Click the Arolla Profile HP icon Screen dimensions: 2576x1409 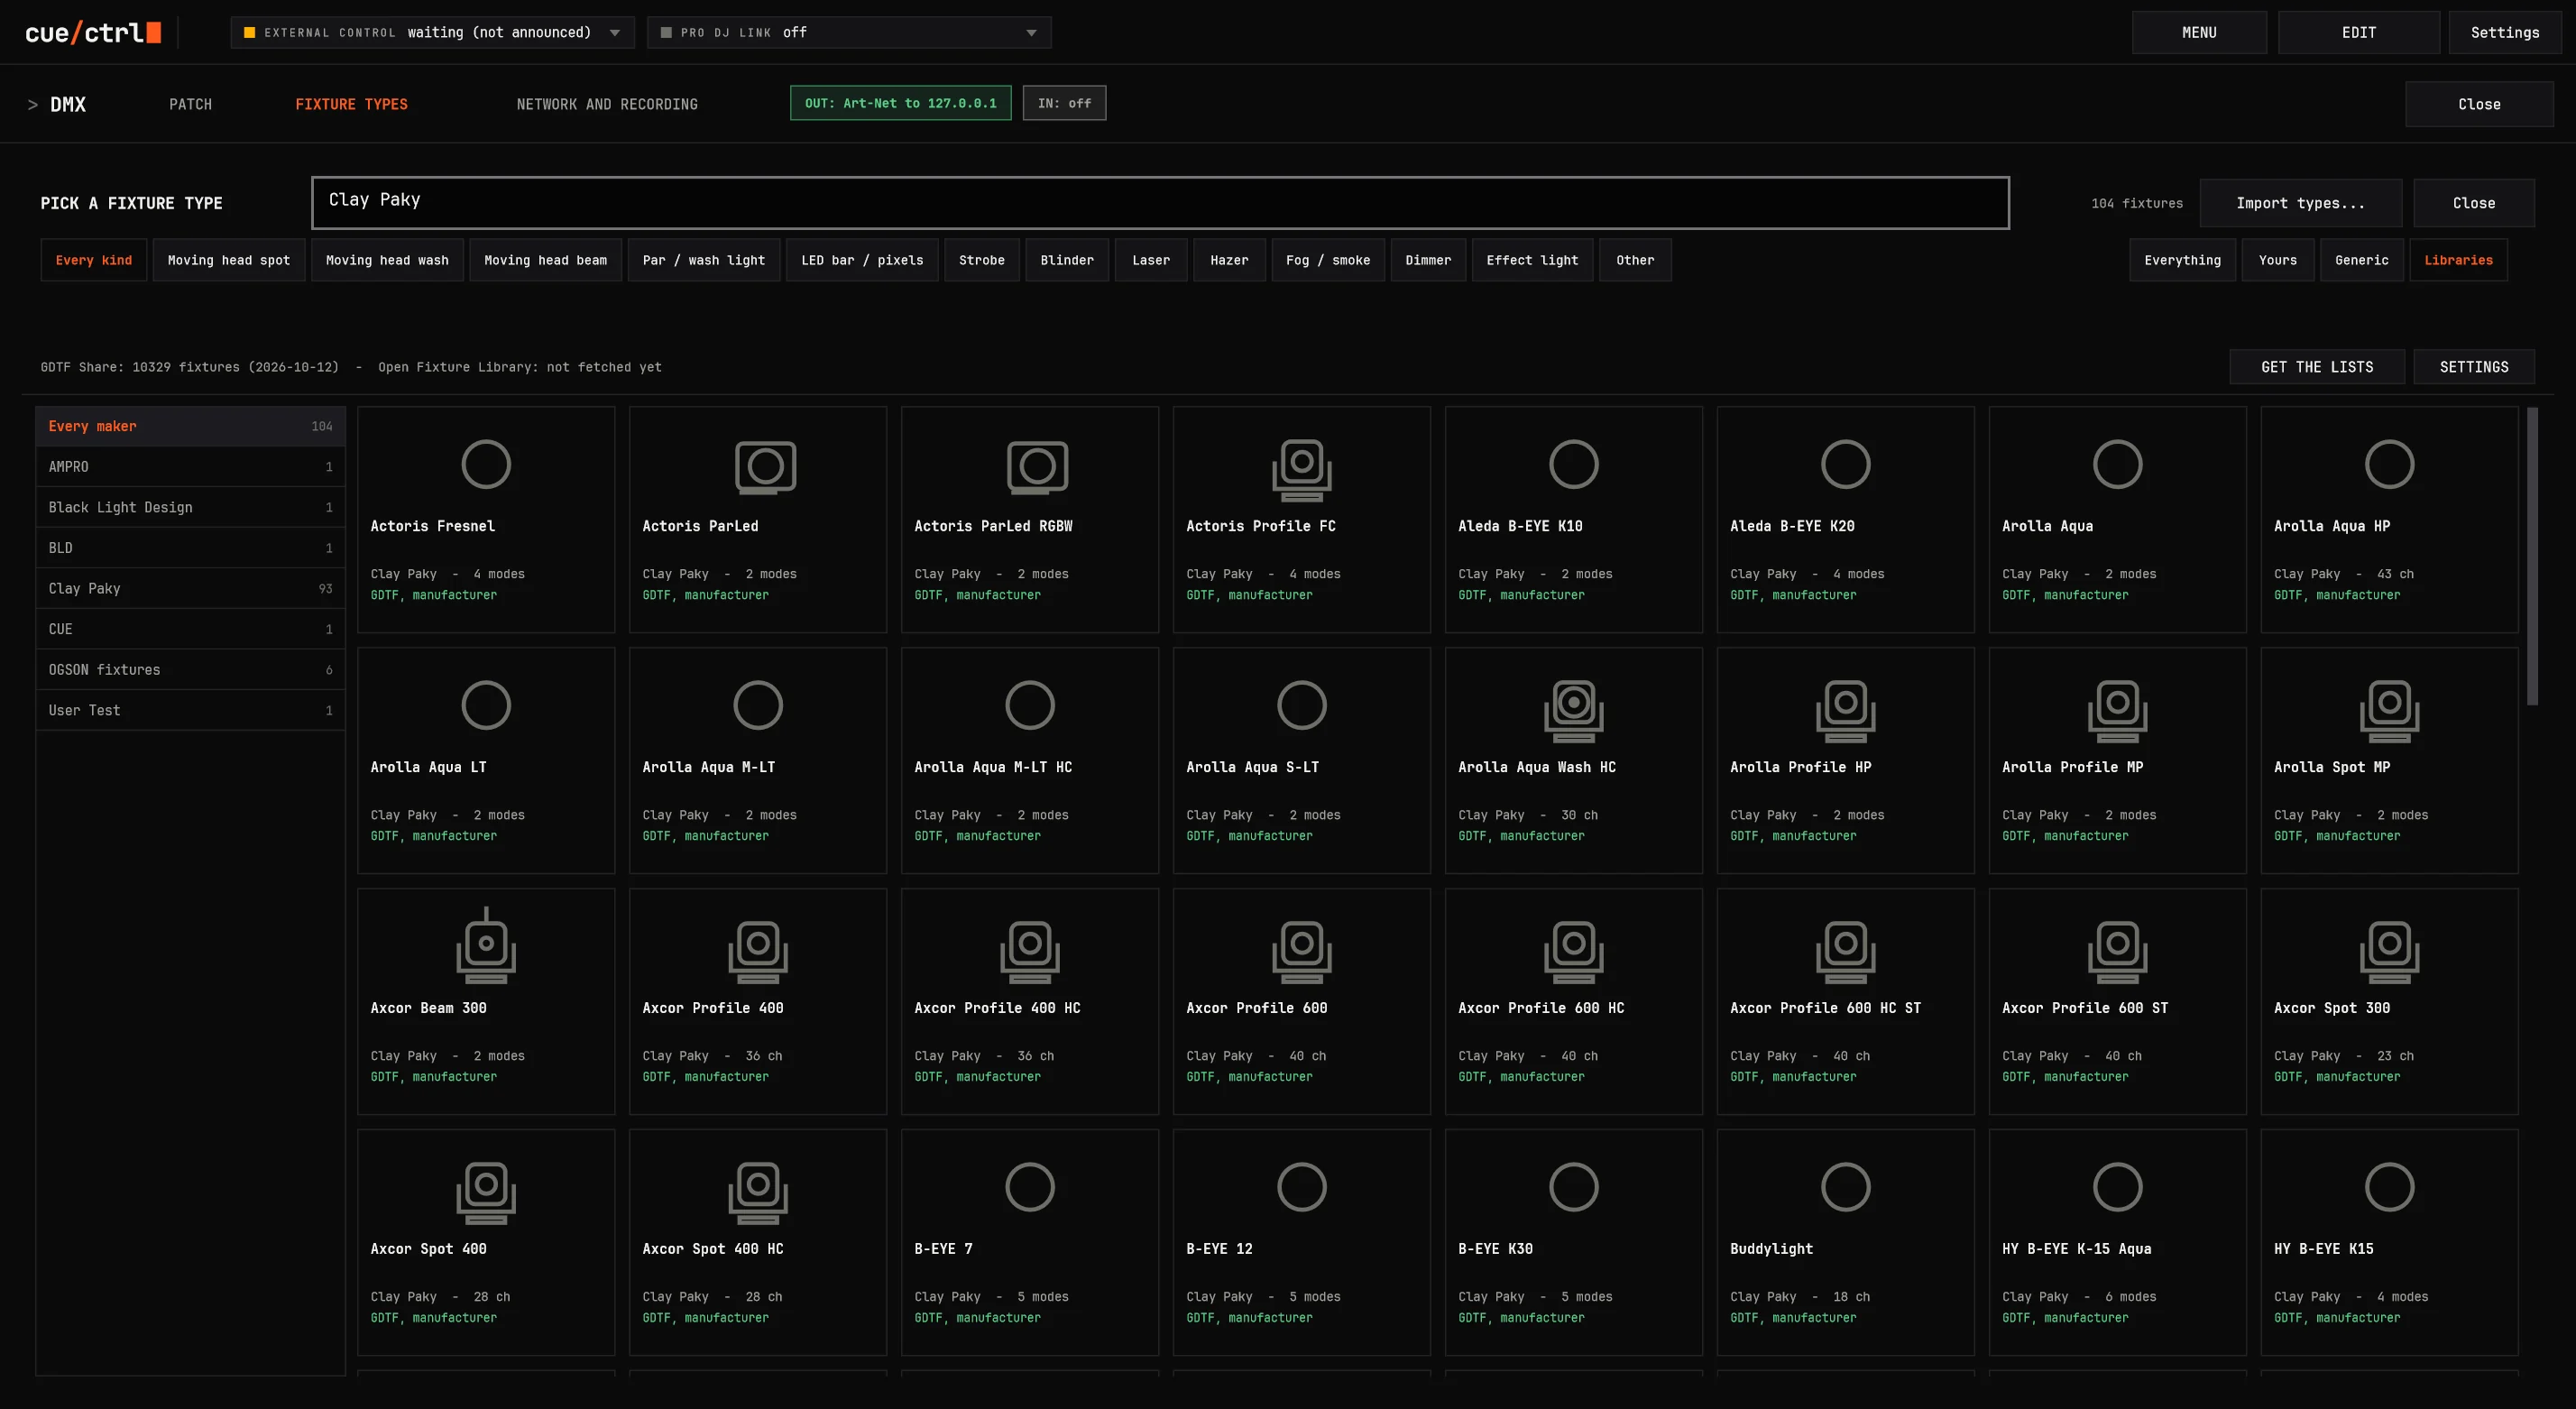1845,711
